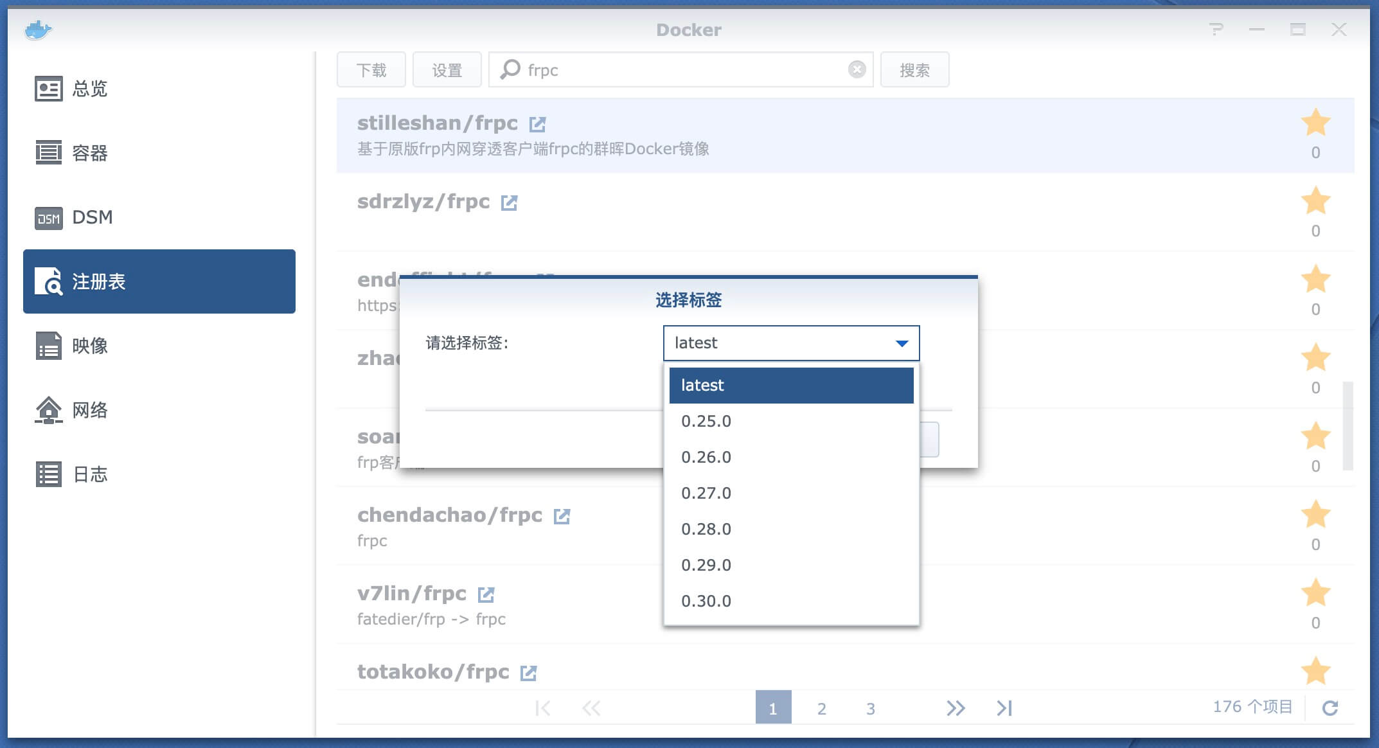Select tag 0.30.0 from list
Viewport: 1379px width, 748px height.
click(x=706, y=601)
